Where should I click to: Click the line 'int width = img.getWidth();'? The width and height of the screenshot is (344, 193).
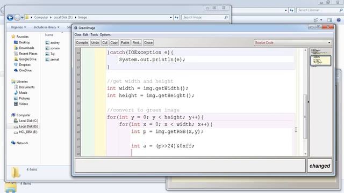[x=147, y=88]
